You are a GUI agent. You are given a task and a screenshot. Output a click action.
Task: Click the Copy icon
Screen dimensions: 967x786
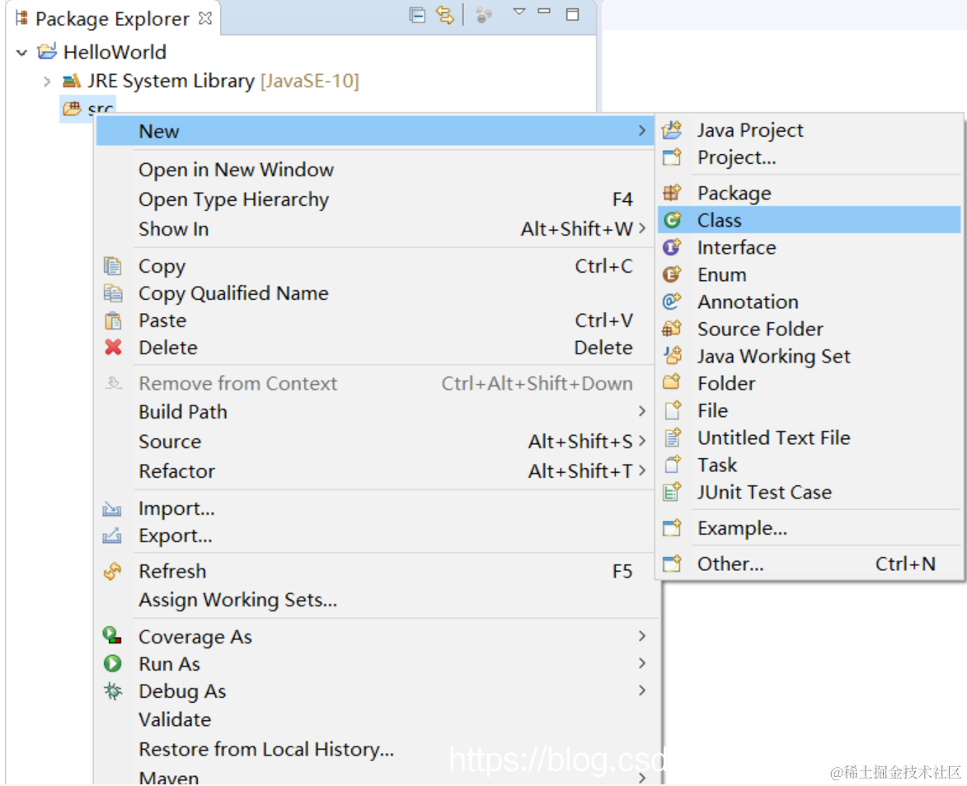[x=113, y=265]
